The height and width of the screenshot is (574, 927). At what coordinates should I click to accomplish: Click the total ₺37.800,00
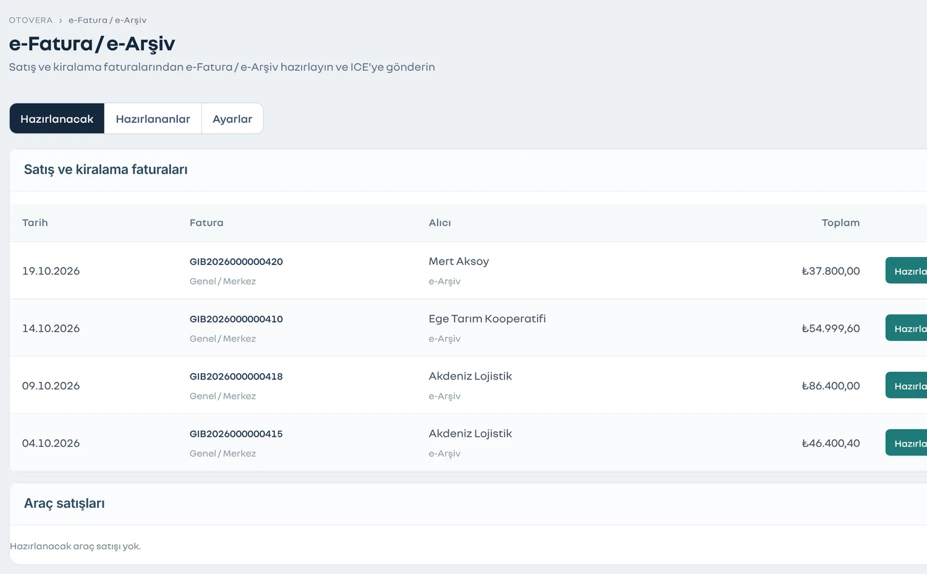[x=831, y=271]
